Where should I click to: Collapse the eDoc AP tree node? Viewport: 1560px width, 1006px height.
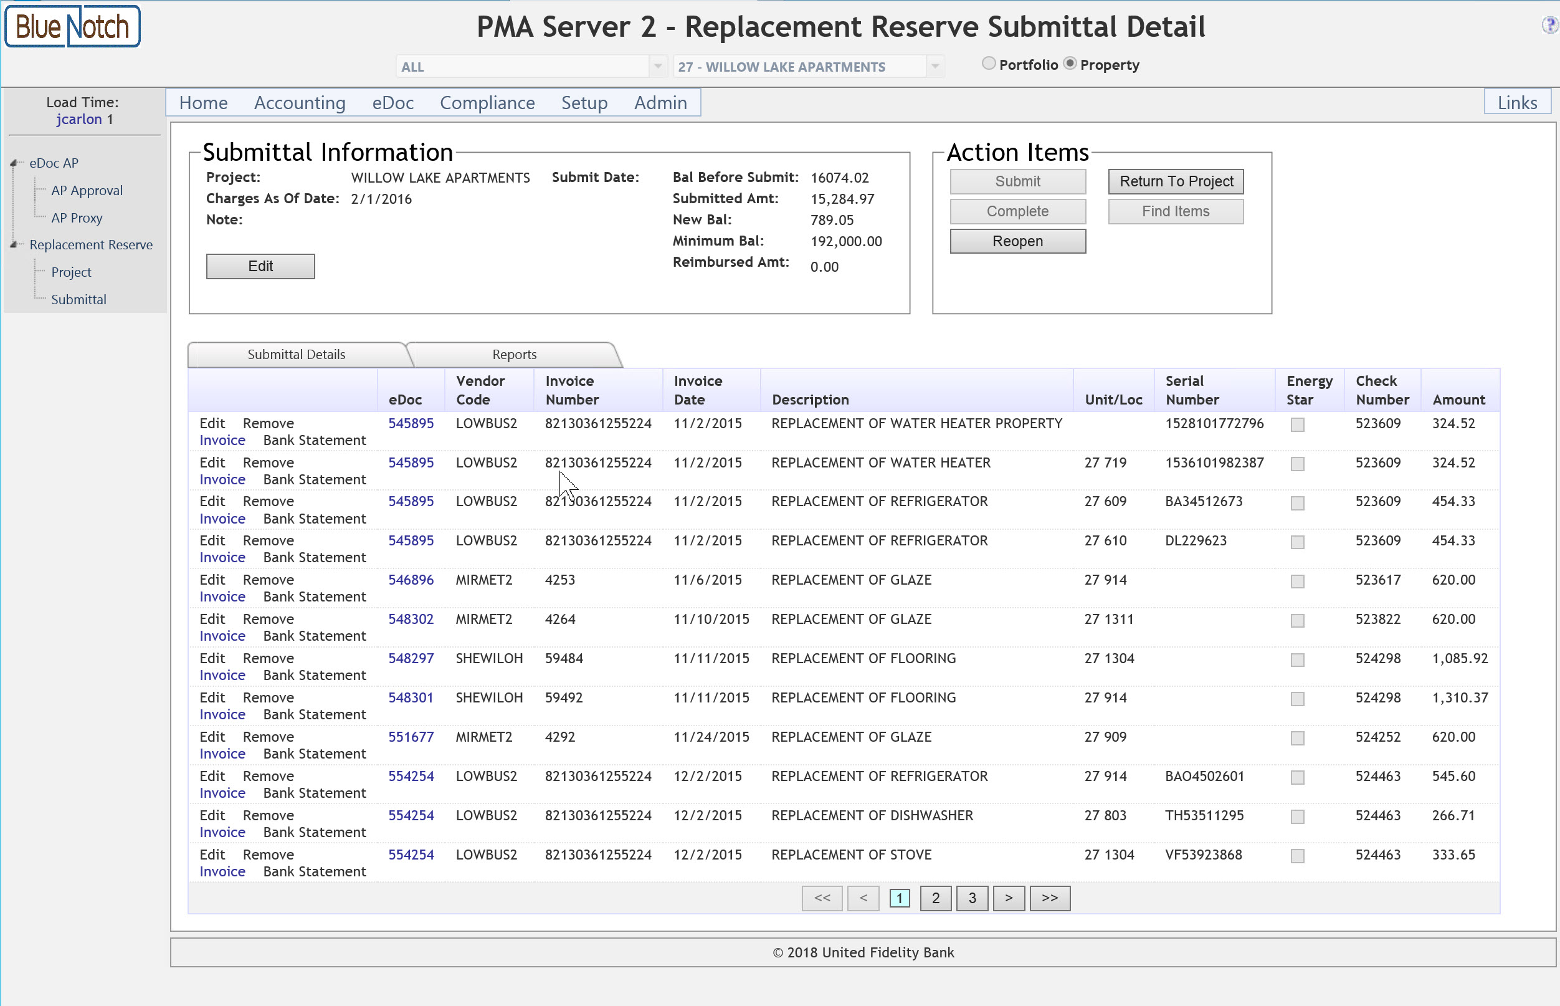pyautogui.click(x=14, y=163)
